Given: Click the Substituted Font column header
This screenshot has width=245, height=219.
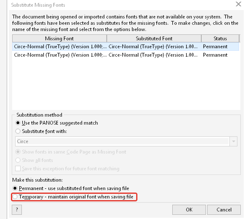Looking at the screenshot, I should (x=154, y=39).
